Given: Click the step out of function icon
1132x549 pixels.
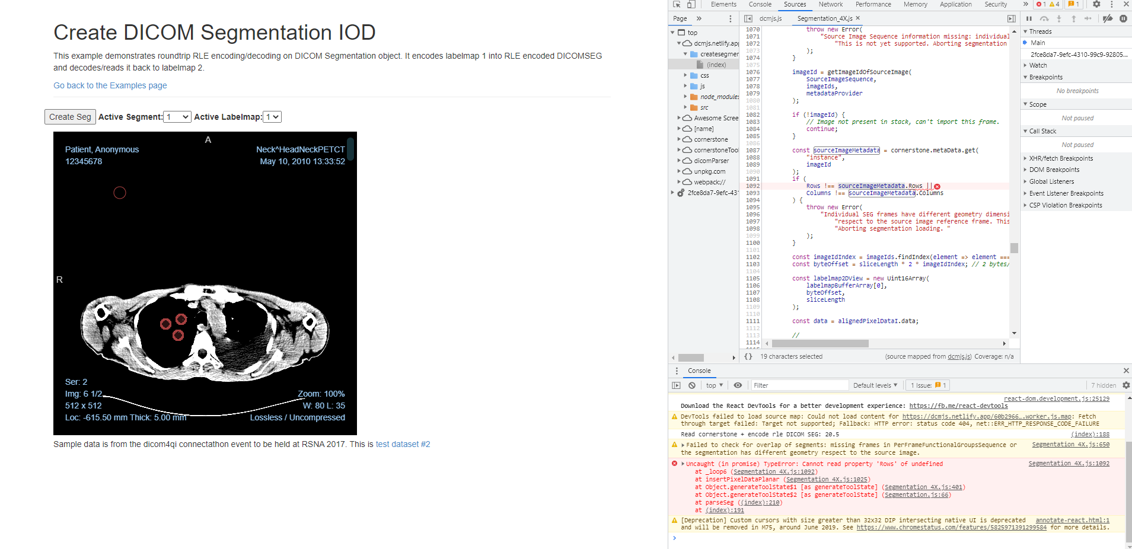Looking at the screenshot, I should click(1073, 19).
